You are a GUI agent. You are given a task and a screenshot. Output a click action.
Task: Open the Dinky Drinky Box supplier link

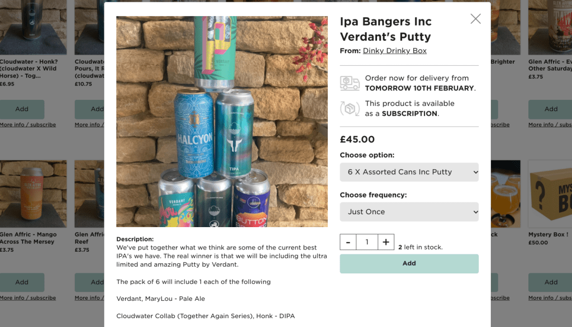pos(394,51)
